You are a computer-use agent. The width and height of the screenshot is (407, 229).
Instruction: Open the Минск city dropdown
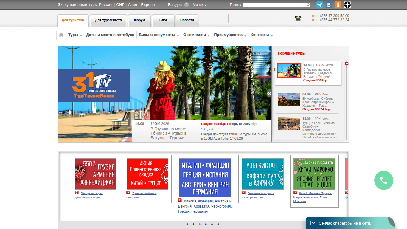200,5
